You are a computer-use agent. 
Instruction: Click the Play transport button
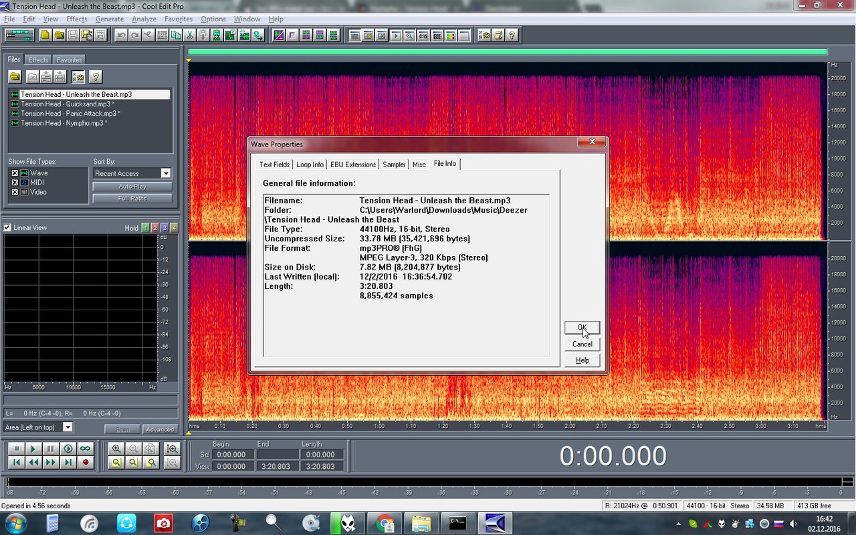pos(33,449)
